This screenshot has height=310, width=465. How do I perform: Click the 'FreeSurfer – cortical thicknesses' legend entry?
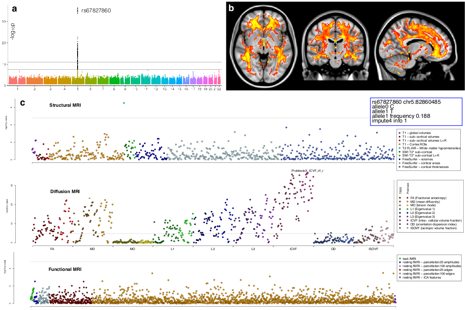click(x=425, y=167)
